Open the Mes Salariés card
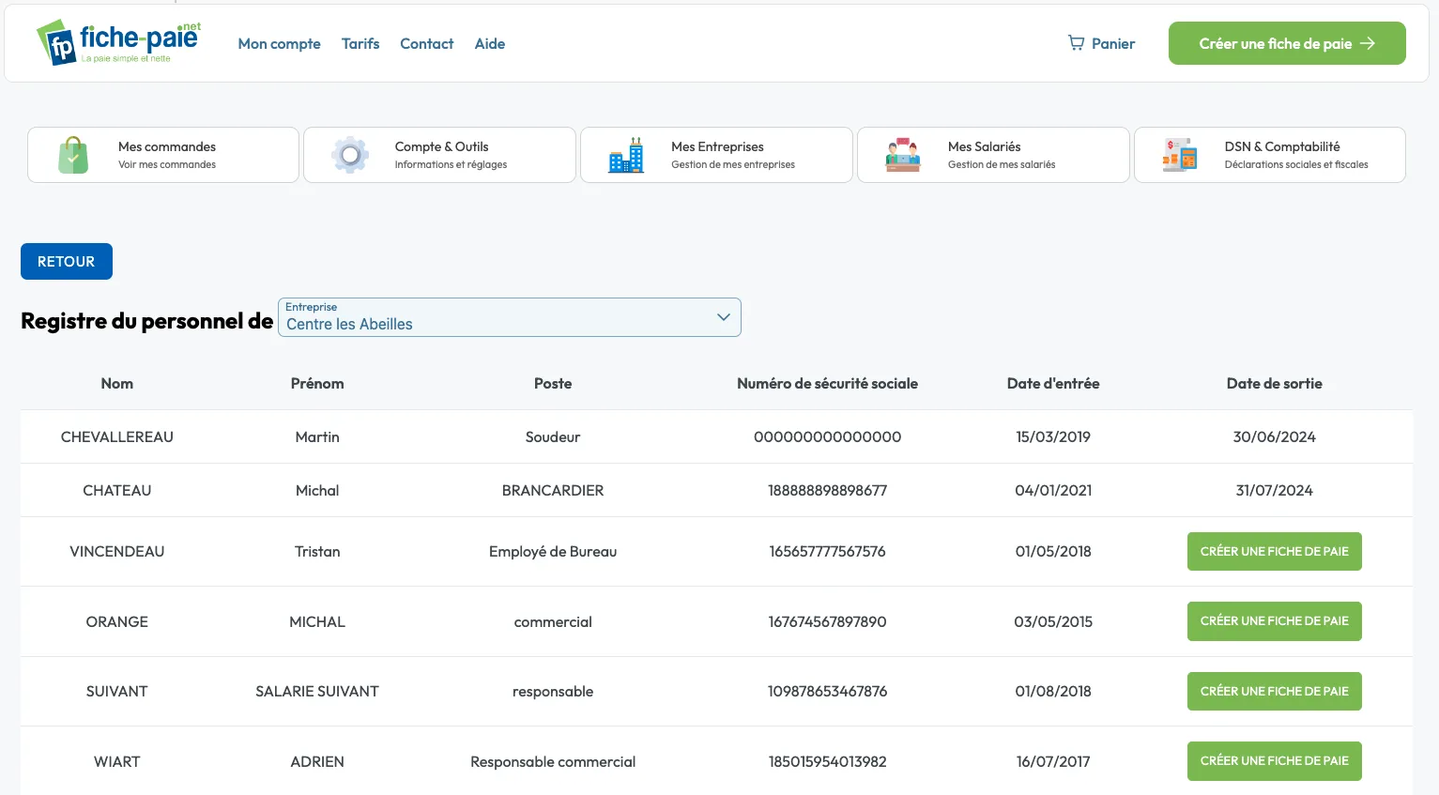The image size is (1439, 795). coord(993,155)
